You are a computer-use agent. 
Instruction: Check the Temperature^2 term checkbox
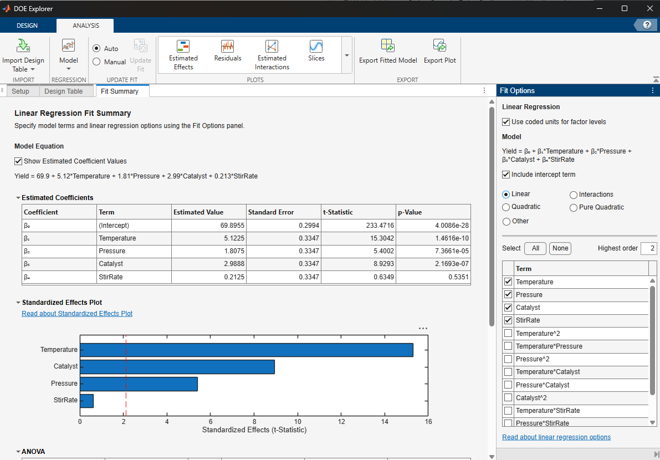pyautogui.click(x=508, y=333)
